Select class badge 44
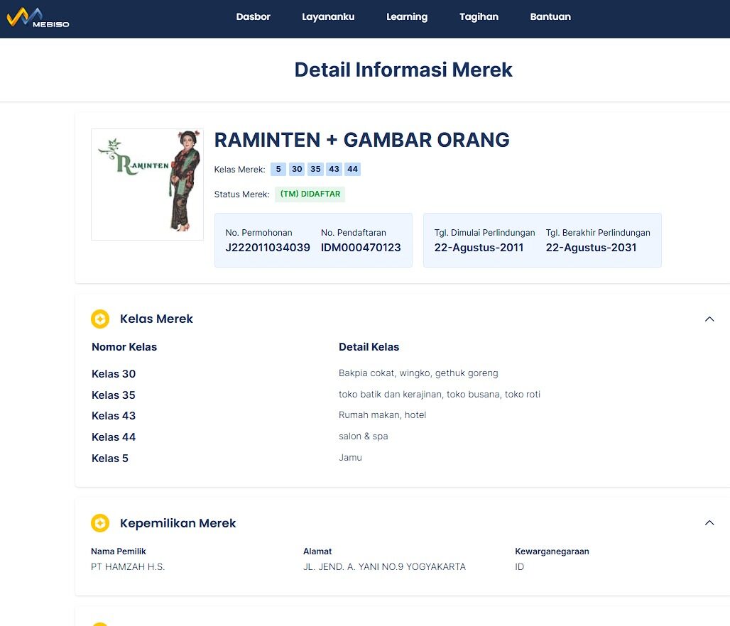 coord(352,169)
